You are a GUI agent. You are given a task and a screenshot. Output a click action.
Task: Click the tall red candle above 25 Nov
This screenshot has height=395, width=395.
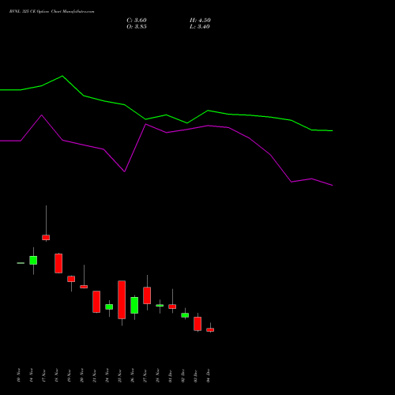(122, 299)
